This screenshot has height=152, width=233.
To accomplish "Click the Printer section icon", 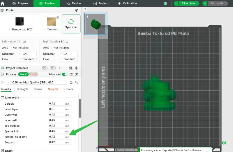I will [2, 10].
